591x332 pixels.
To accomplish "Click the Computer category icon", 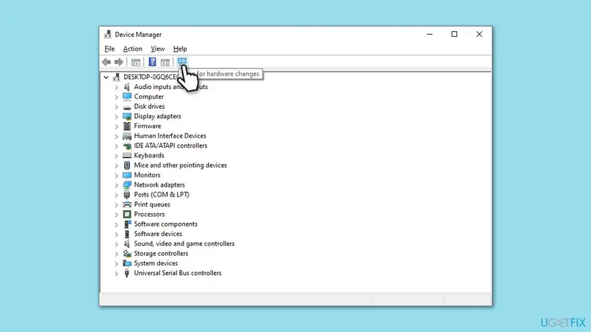I will [x=127, y=97].
